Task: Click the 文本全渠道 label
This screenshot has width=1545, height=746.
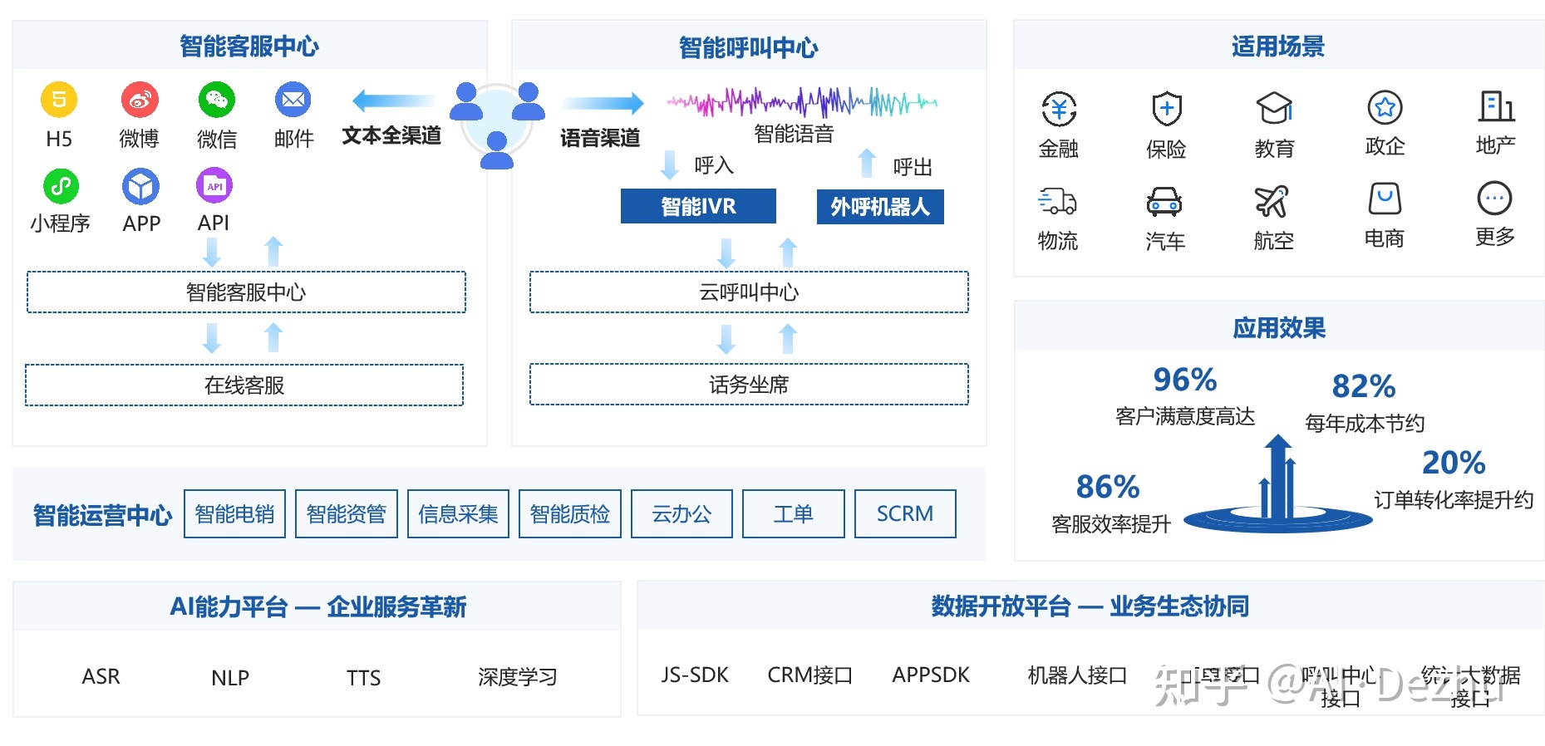Action: coord(391,135)
